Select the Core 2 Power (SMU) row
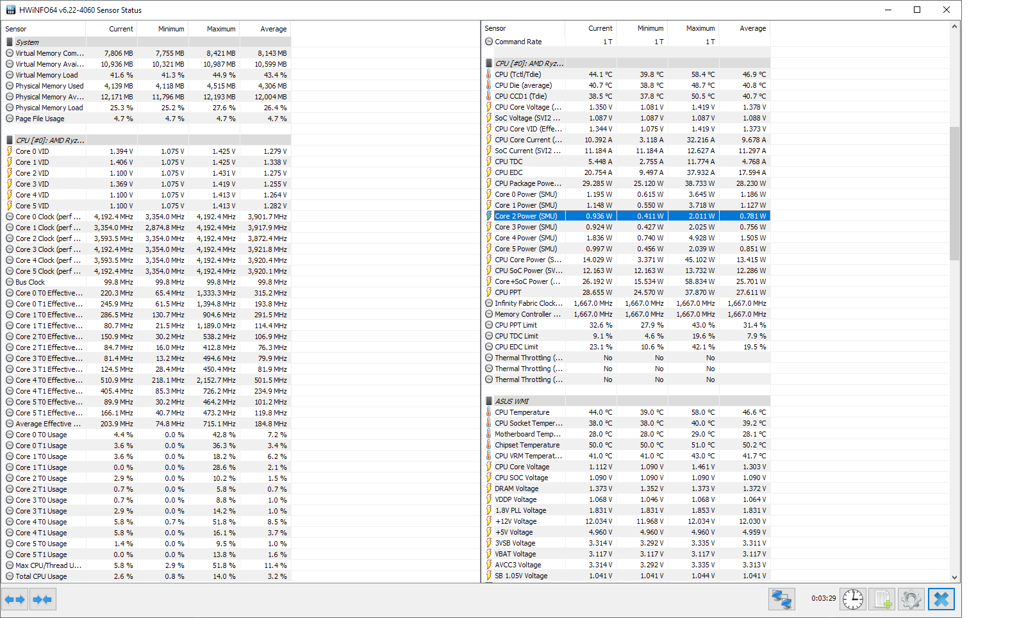Screen dimensions: 1010x618 (526, 216)
